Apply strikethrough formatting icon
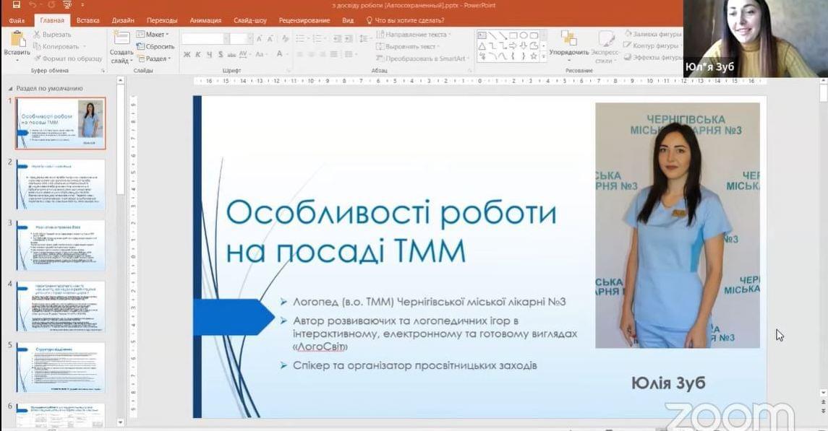The height and width of the screenshot is (431, 828). pyautogui.click(x=231, y=55)
